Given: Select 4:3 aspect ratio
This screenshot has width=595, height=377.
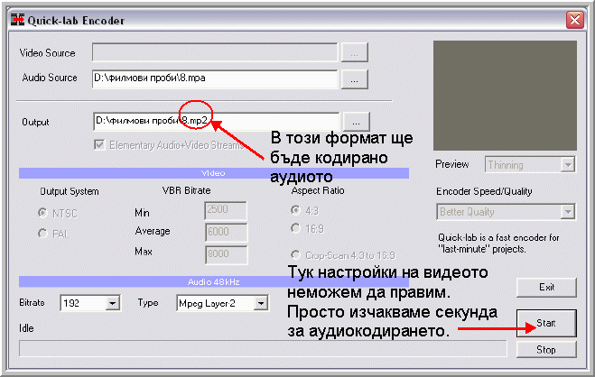Looking at the screenshot, I should 295,210.
